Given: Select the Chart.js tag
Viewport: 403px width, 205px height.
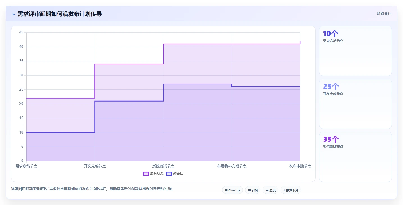Looking at the screenshot, I should [233, 190].
